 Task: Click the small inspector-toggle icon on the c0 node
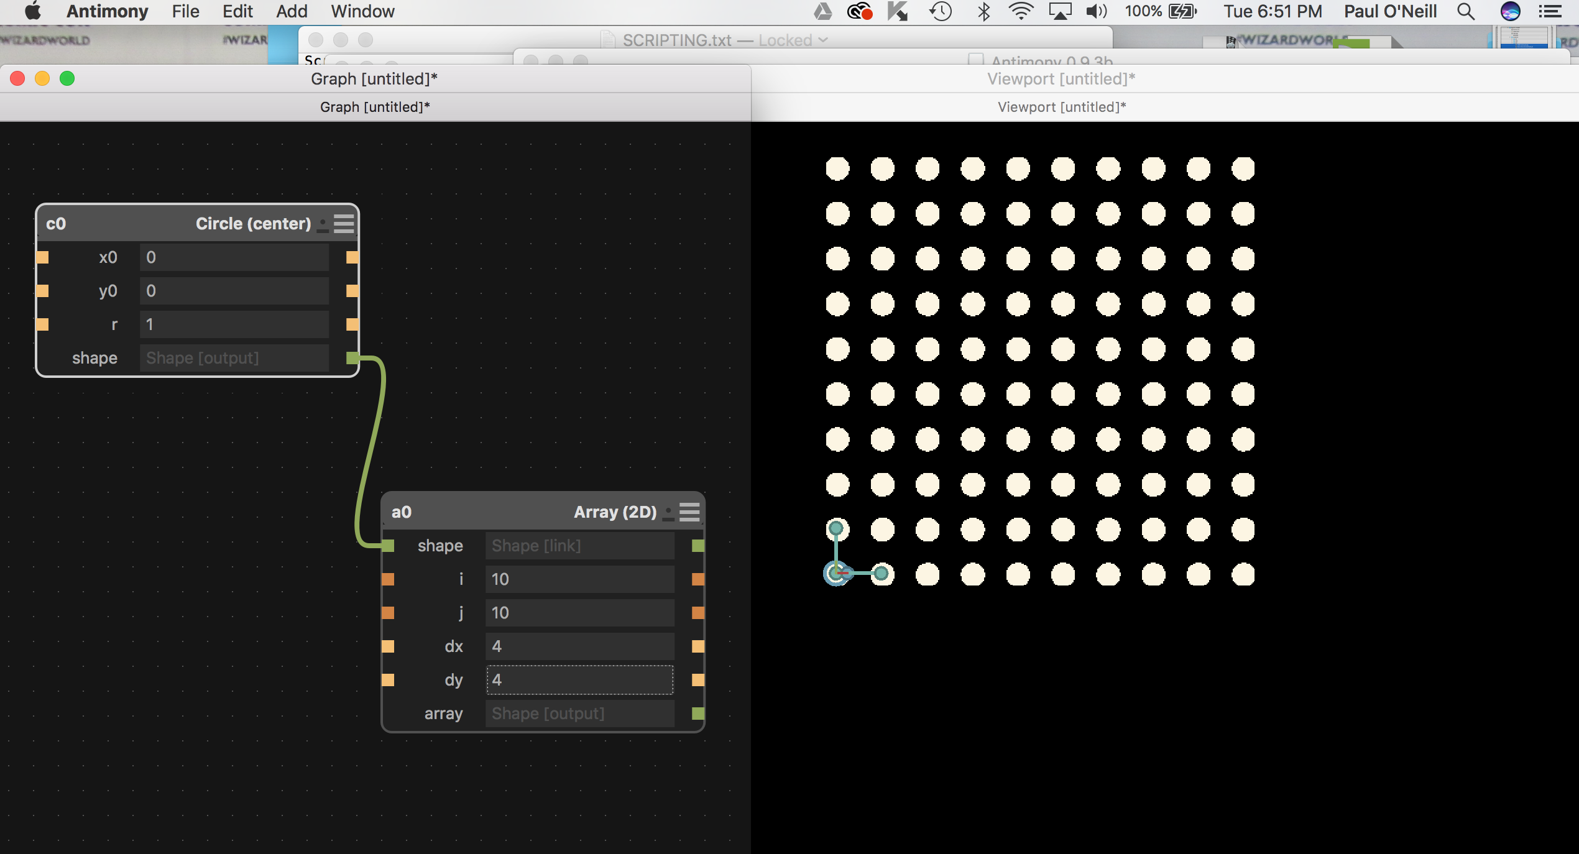(323, 224)
